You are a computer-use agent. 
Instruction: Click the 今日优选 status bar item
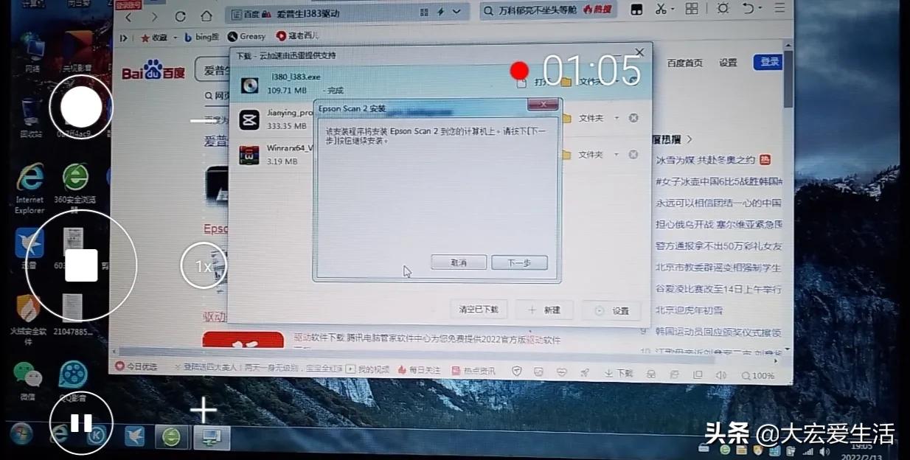tap(136, 366)
